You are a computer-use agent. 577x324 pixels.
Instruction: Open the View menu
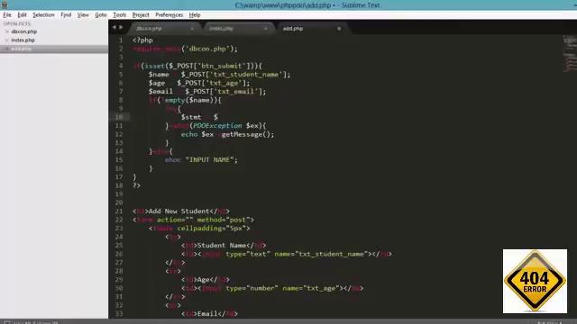point(83,15)
